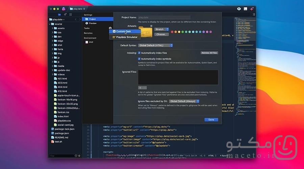The width and height of the screenshot is (304, 169).
Task: Click the Ignored Files list area
Action: click(x=178, y=77)
